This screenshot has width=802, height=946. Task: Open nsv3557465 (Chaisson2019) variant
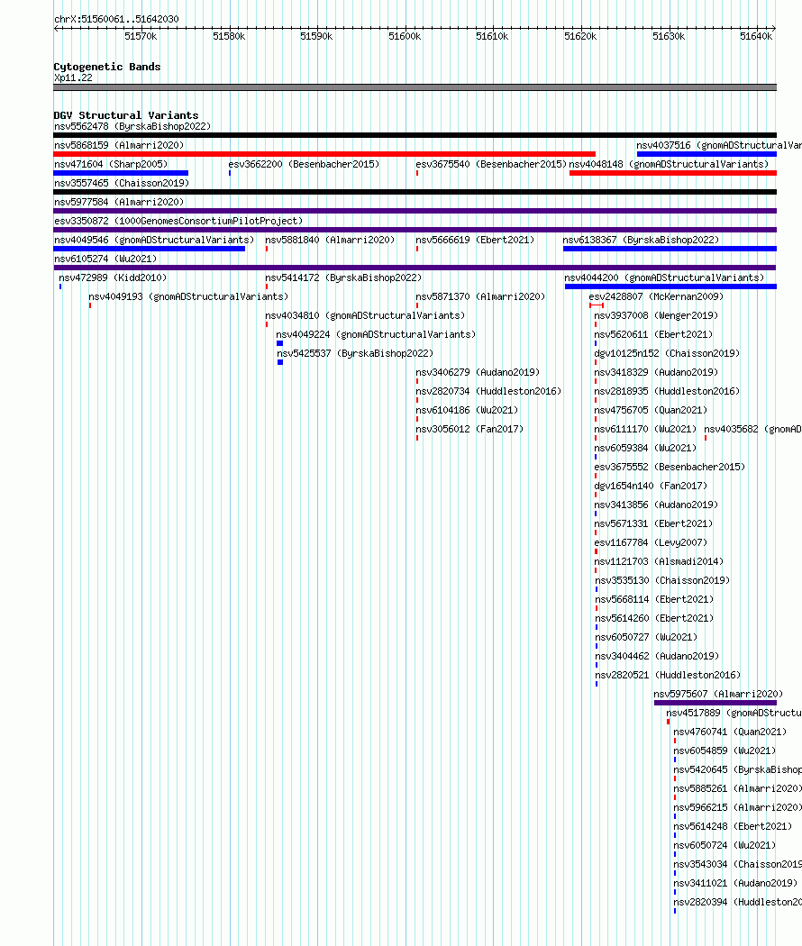click(x=122, y=184)
